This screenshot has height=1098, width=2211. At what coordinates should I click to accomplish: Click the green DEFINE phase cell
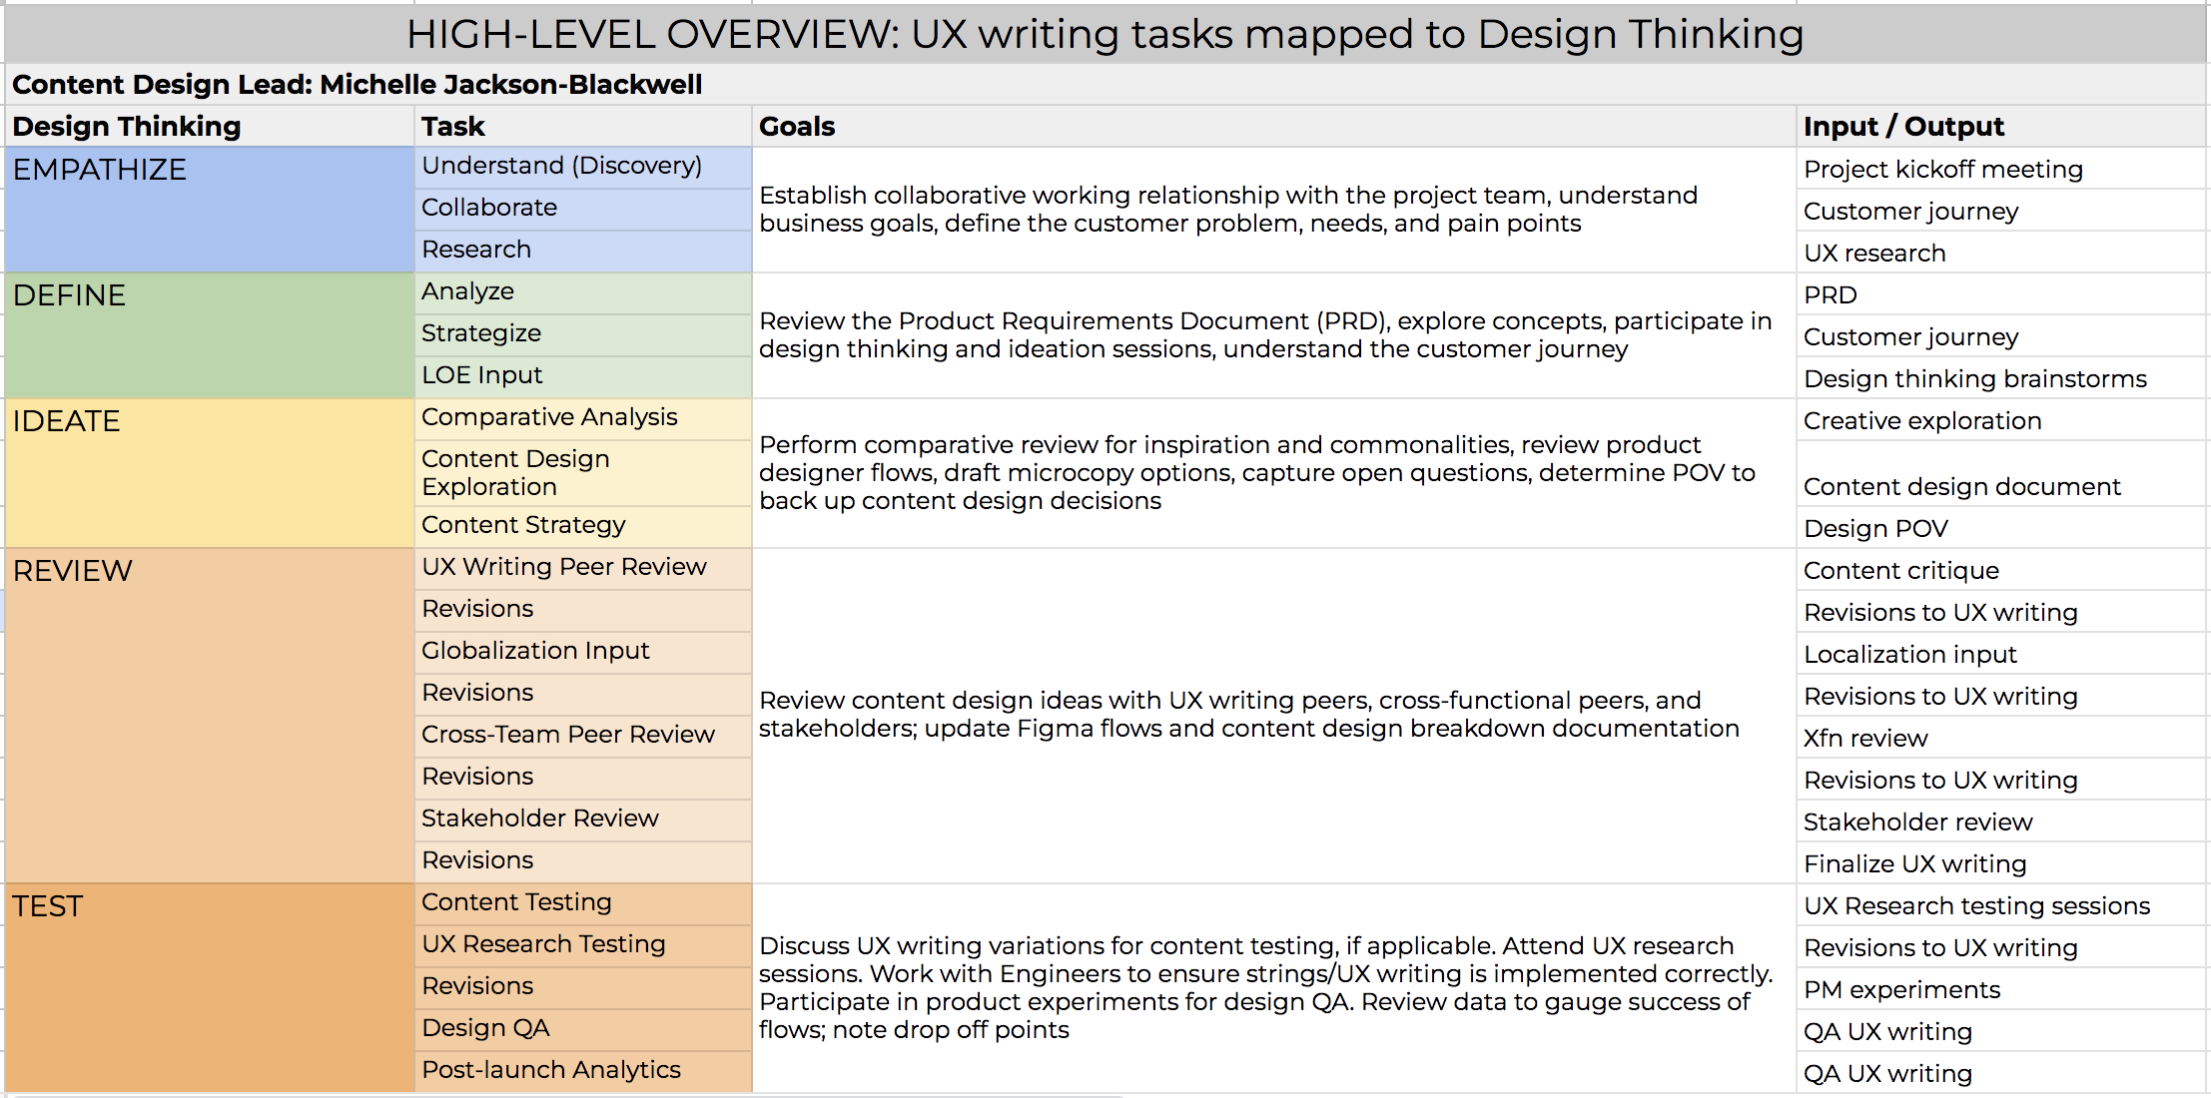(x=208, y=335)
